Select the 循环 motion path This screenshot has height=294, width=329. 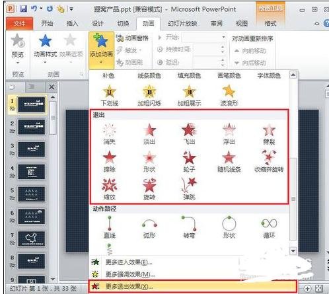click(269, 227)
